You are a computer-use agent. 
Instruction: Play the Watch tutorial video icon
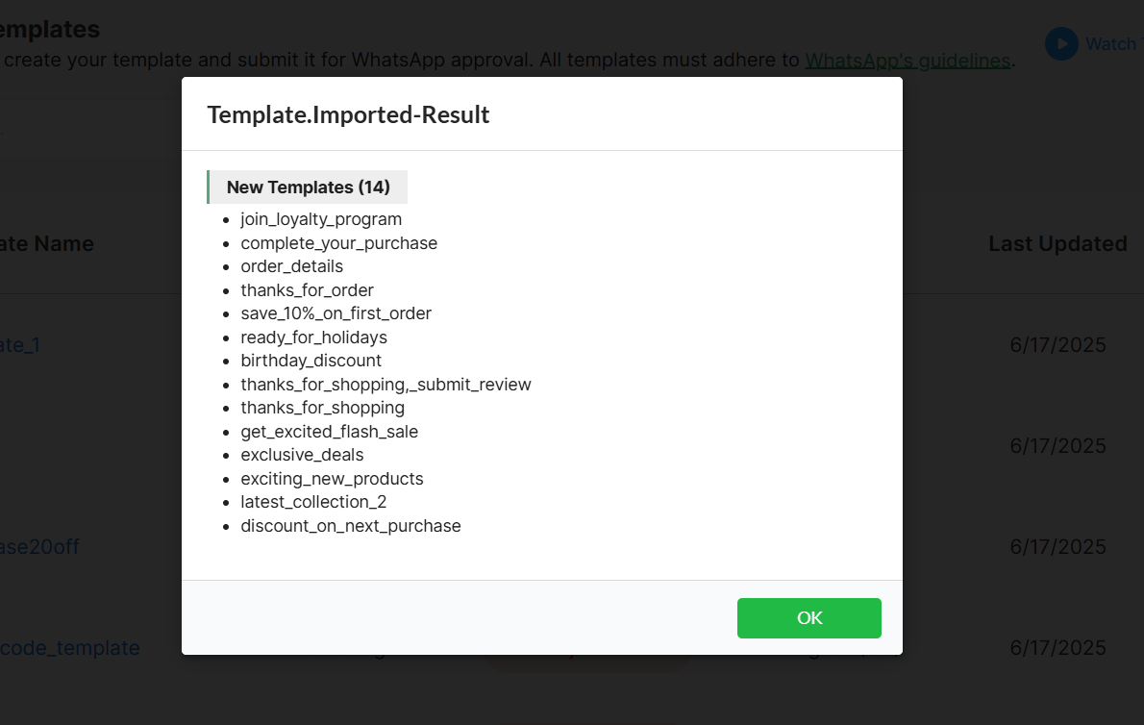tap(1061, 44)
